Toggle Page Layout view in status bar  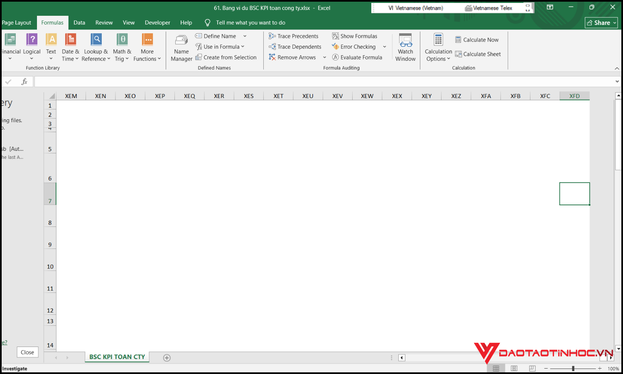[x=514, y=368]
